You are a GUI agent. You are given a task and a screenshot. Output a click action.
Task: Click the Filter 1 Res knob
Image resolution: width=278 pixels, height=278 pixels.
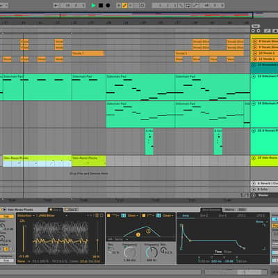[110, 250]
